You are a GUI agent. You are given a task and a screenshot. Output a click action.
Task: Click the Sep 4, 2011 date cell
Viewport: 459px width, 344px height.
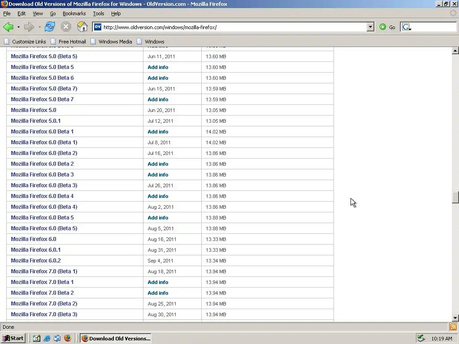pos(160,261)
